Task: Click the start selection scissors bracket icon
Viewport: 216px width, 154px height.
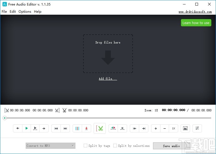Action: pos(7,110)
